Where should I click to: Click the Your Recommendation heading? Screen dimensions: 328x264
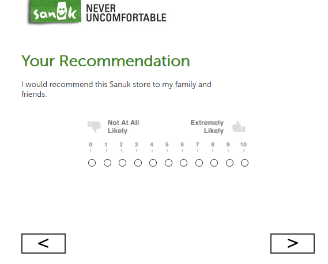(105, 61)
